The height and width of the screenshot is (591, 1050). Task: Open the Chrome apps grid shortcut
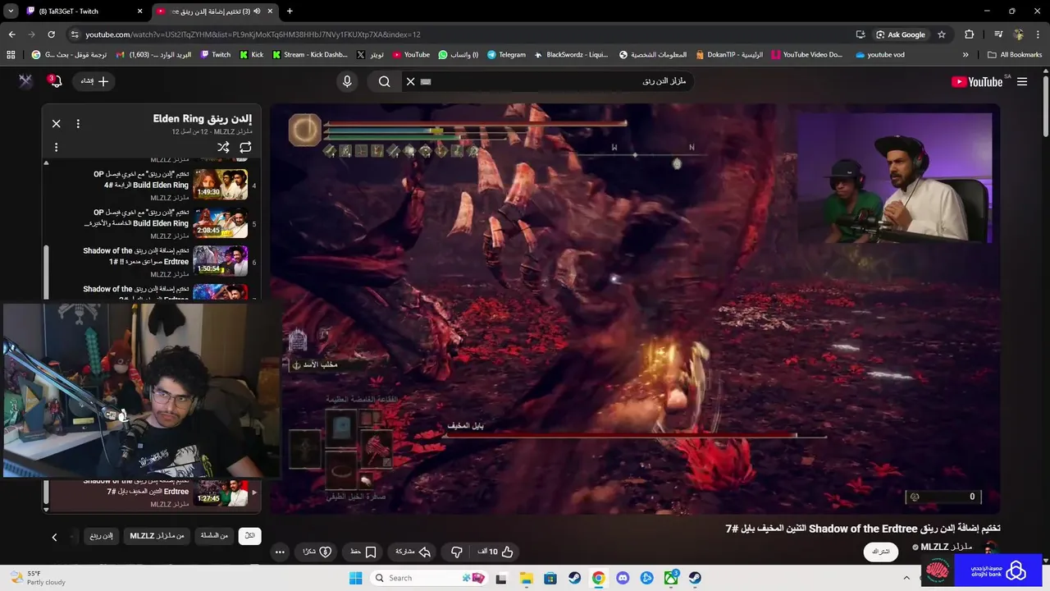11,55
